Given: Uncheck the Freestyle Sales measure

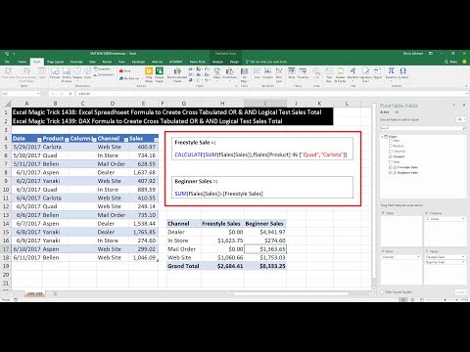Looking at the screenshot, I should tap(391, 167).
